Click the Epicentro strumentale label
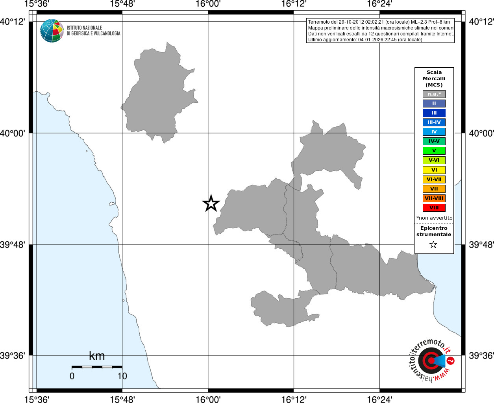The width and height of the screenshot is (494, 403). coord(434,231)
